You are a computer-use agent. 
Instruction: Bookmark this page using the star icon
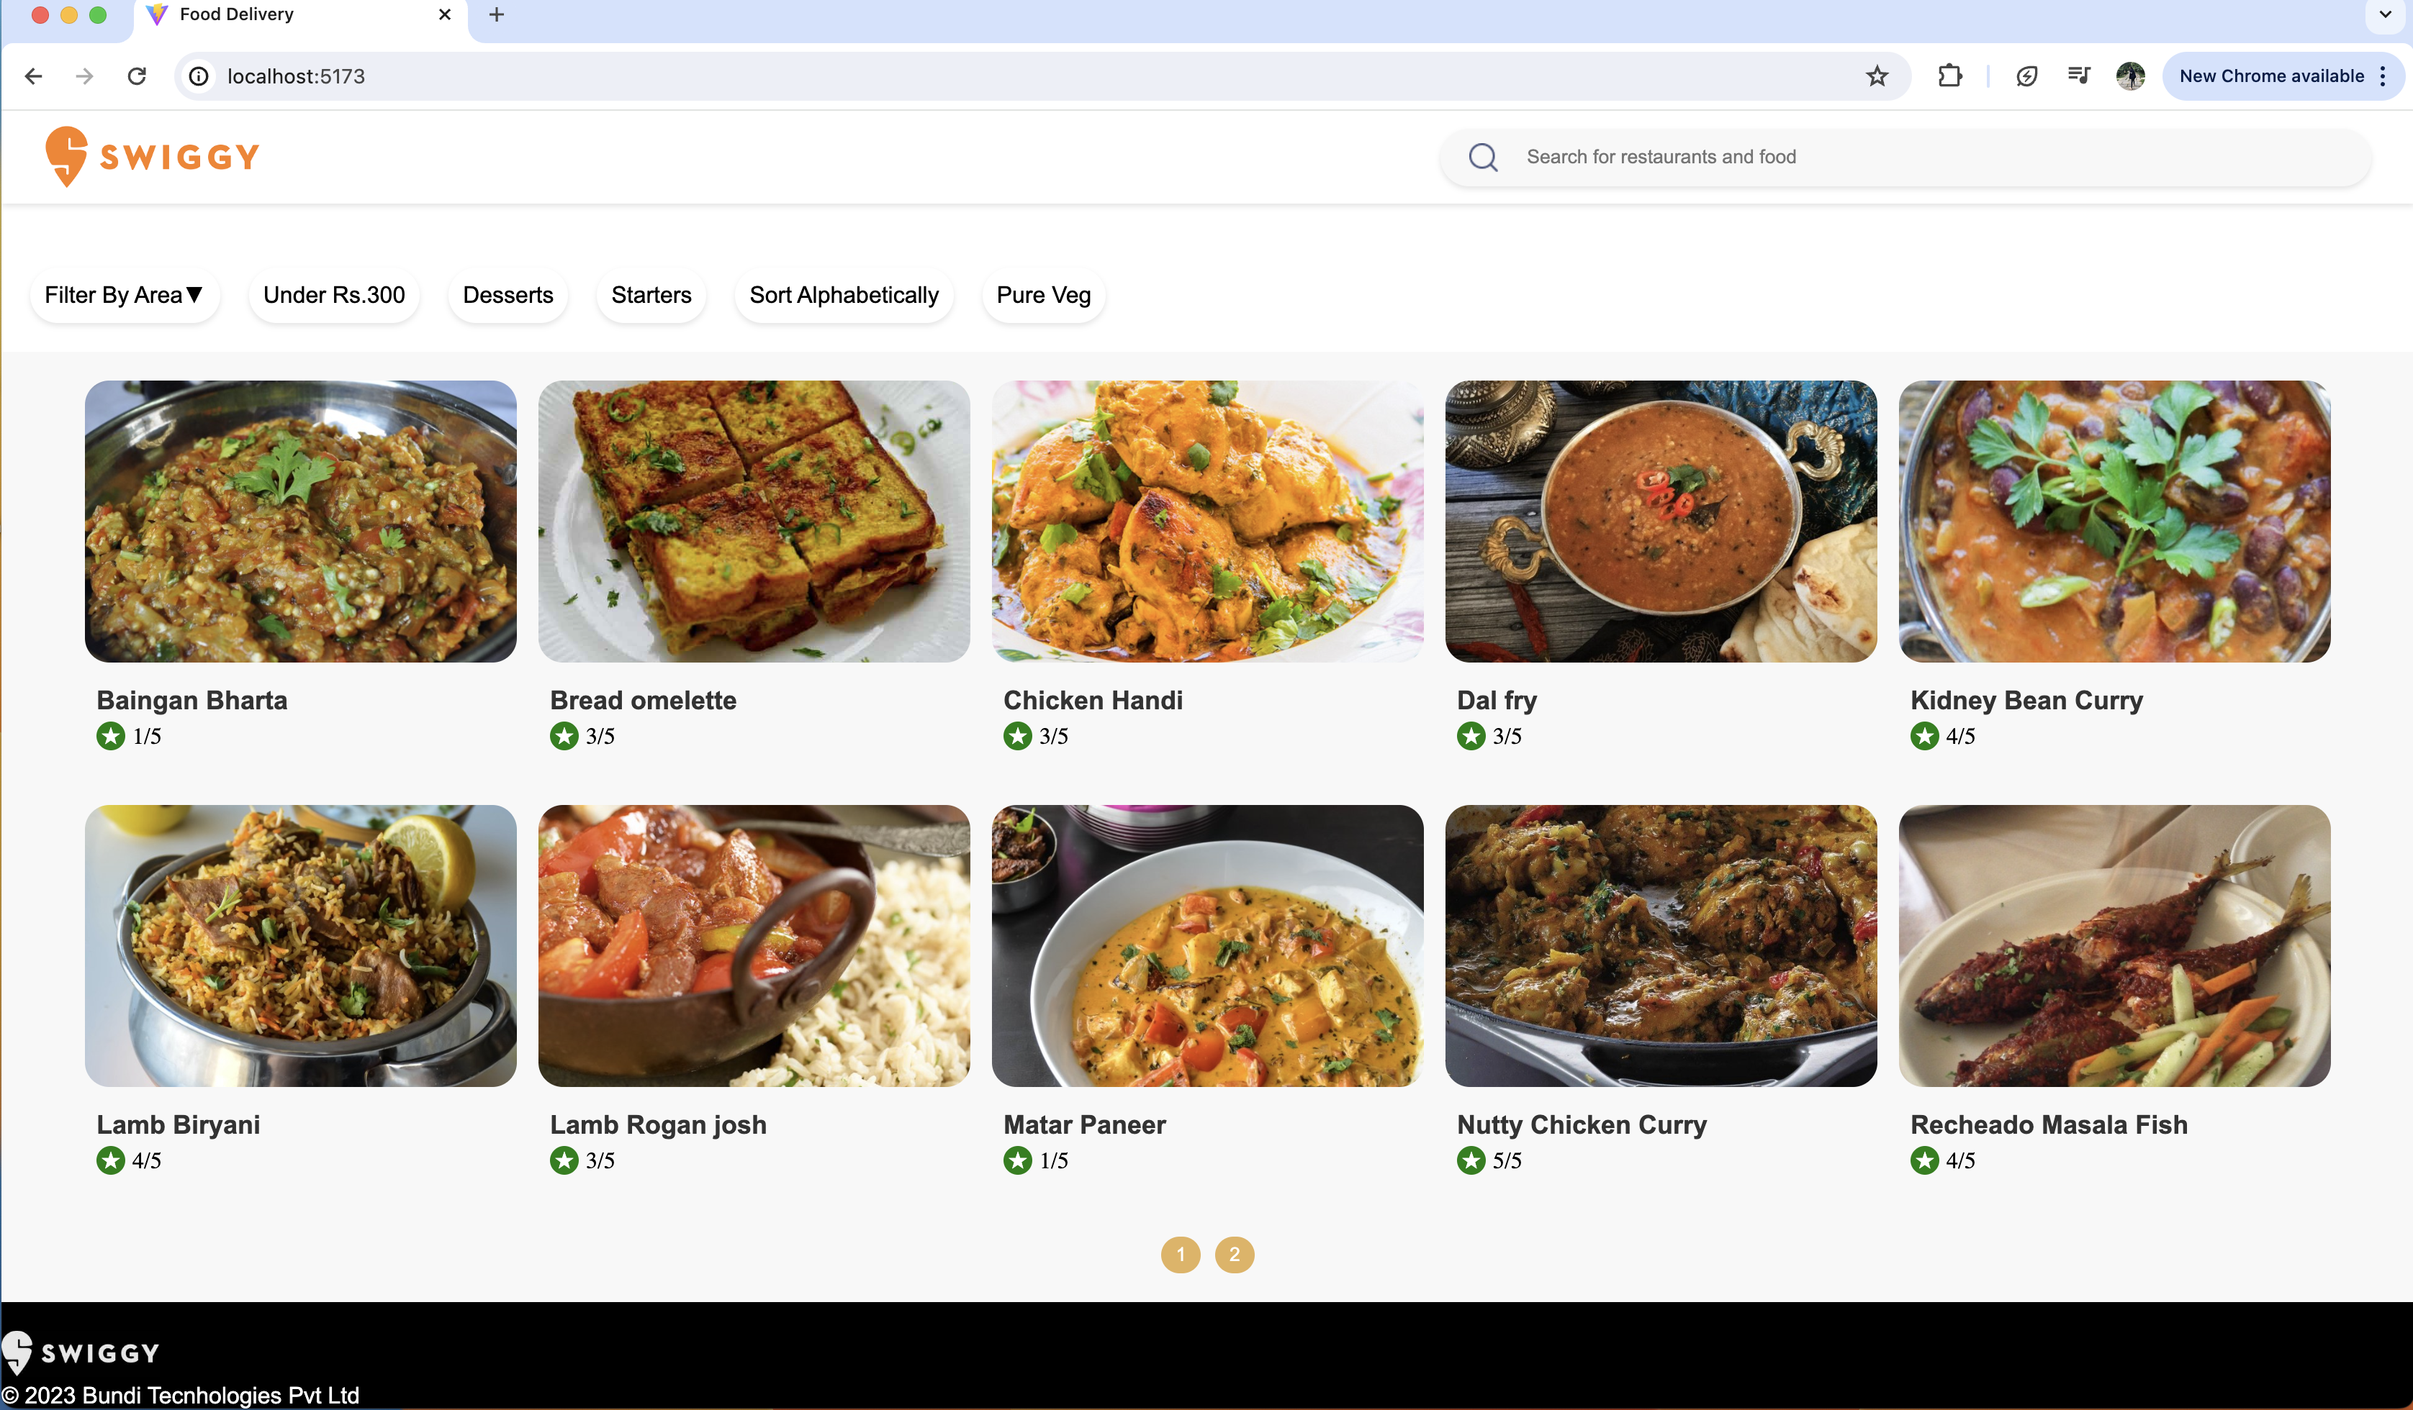tap(1877, 76)
